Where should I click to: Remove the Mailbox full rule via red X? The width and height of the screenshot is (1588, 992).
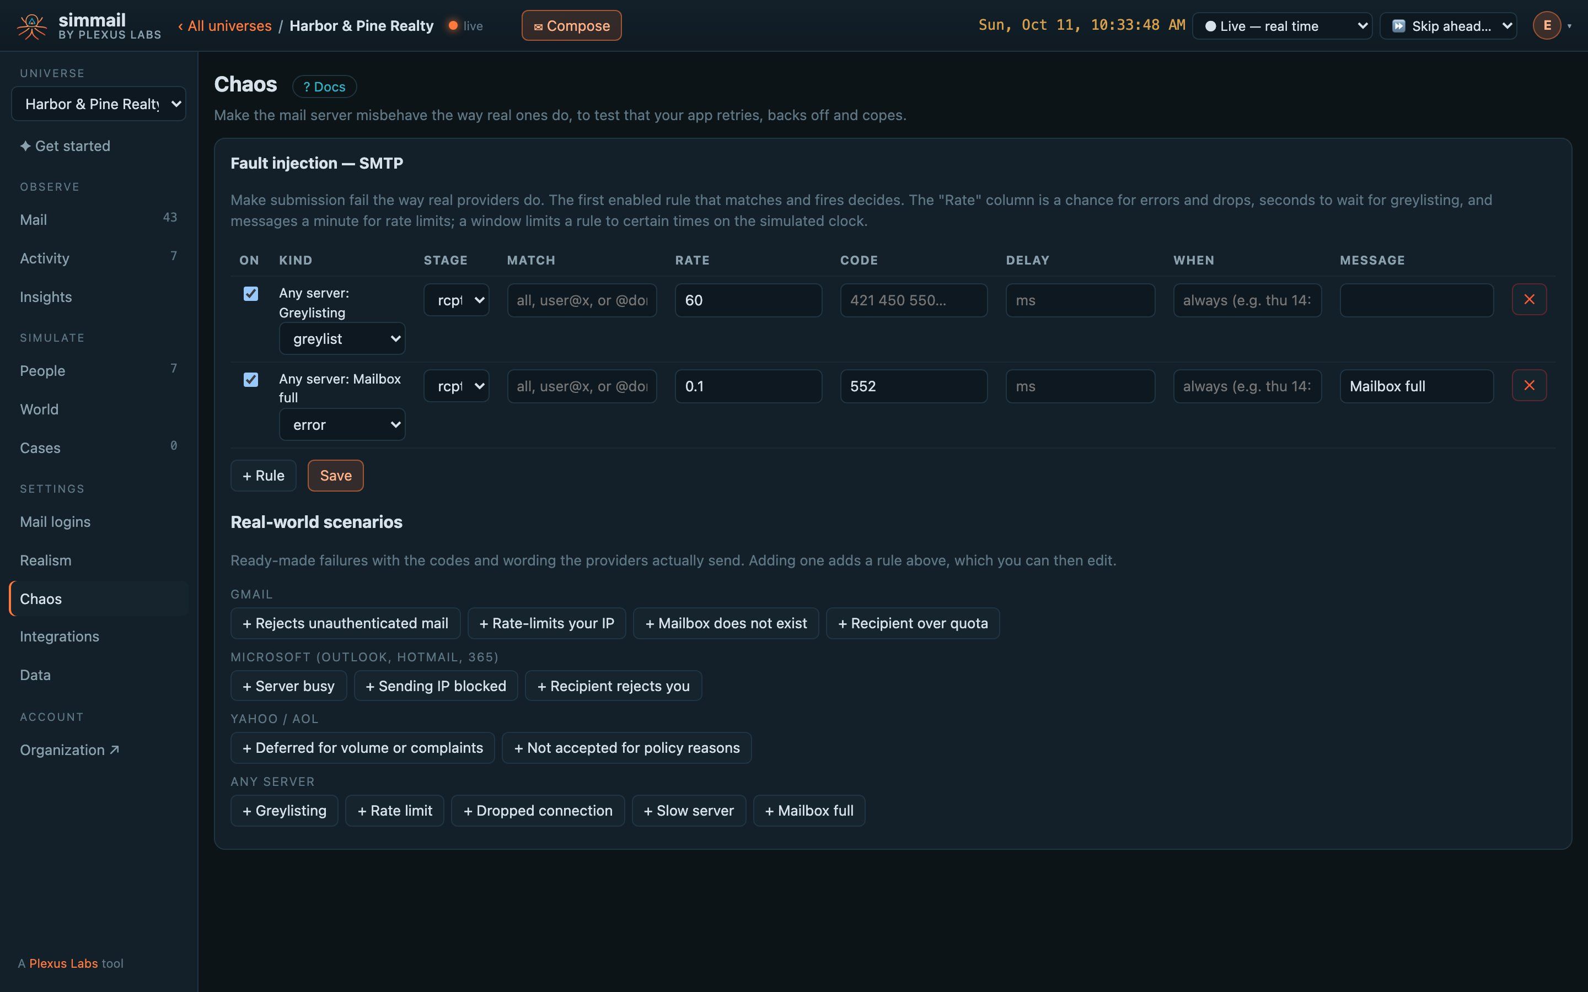[1529, 385]
